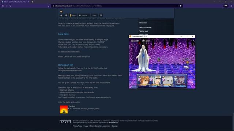Screen dimensions: 234x131
Task: Click the white-robed boss sprite in game
Action: (143, 59)
